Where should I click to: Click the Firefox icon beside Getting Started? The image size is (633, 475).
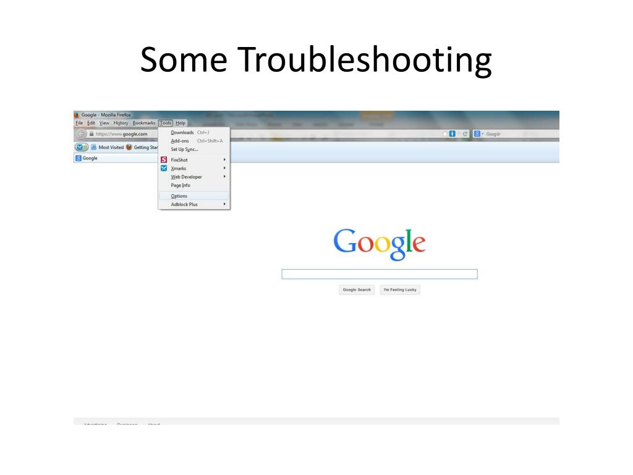click(129, 147)
